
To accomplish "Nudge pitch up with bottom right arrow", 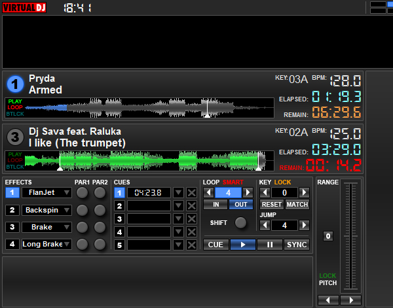I will [351, 299].
